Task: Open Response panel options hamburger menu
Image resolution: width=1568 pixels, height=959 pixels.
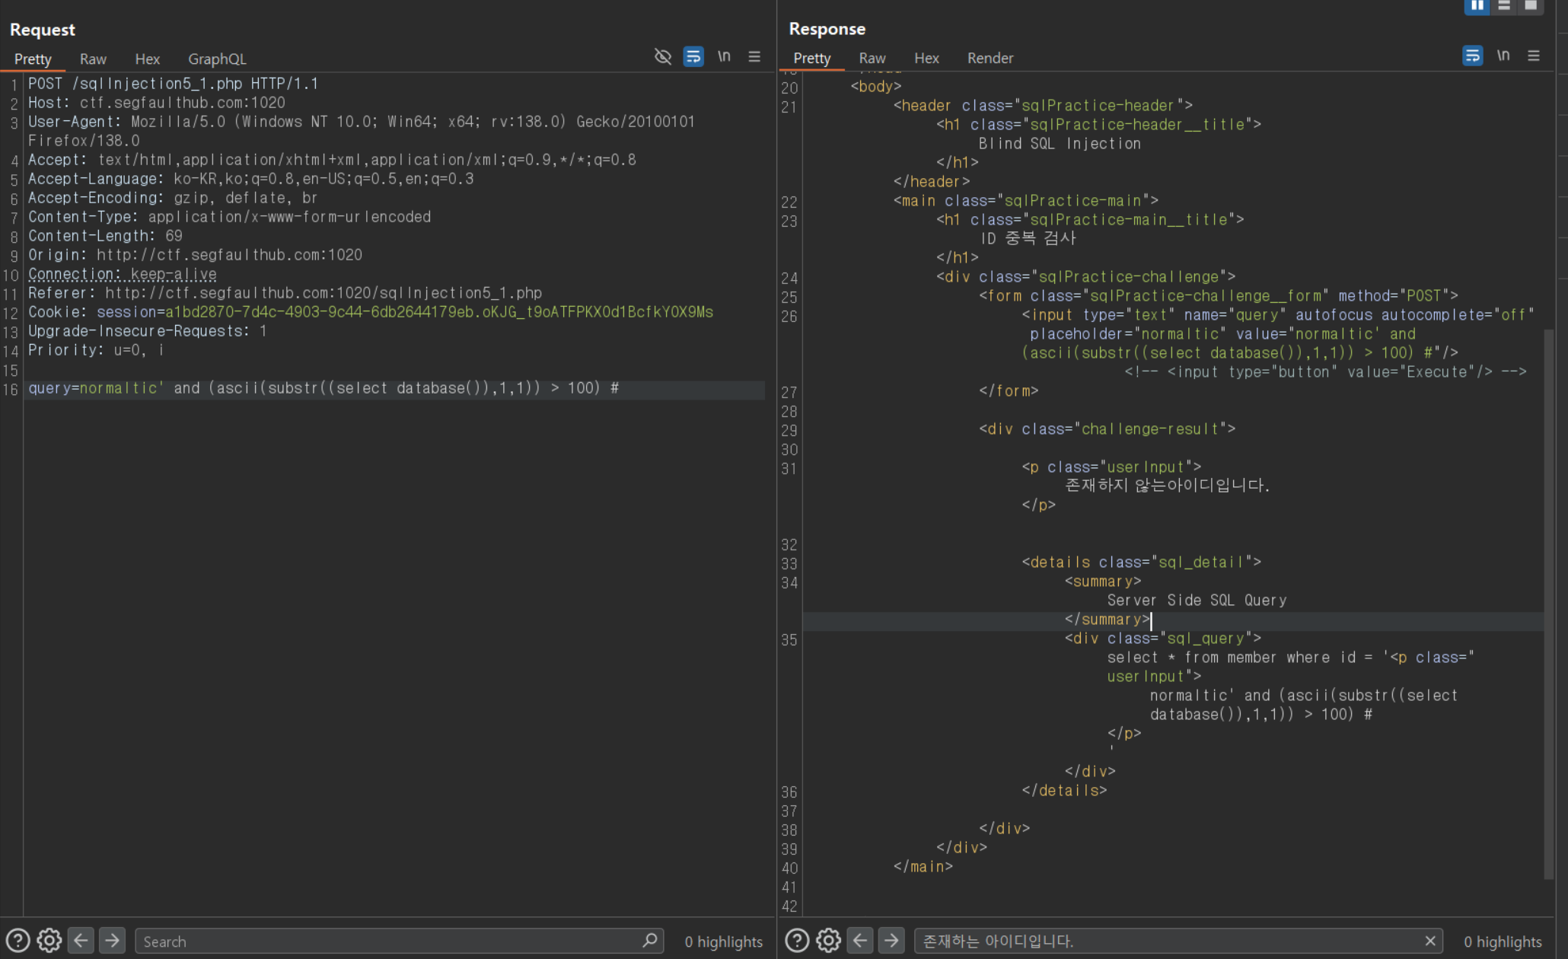Action: coord(1534,56)
